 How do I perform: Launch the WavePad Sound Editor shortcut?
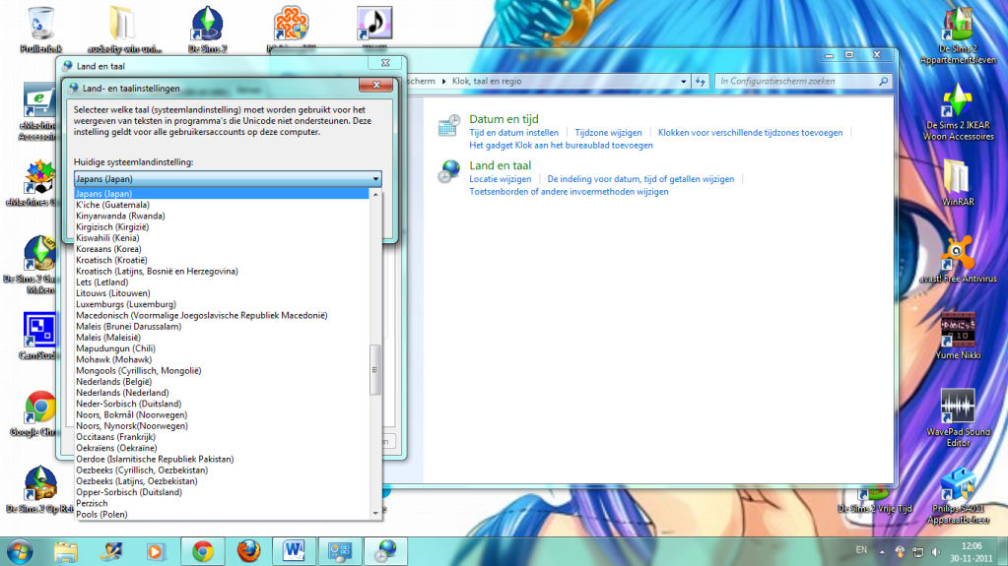click(x=958, y=408)
